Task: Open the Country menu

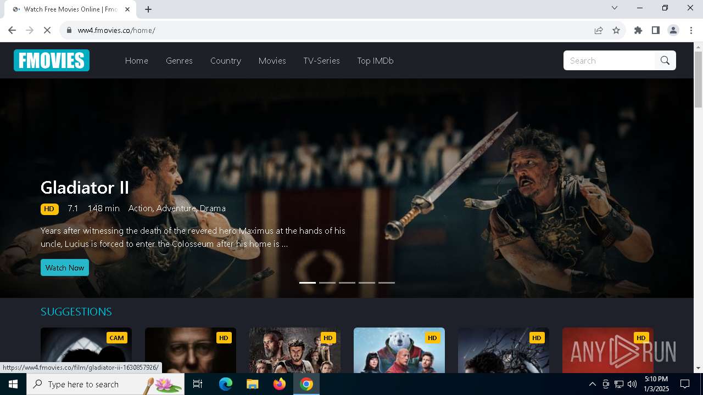Action: pyautogui.click(x=226, y=60)
